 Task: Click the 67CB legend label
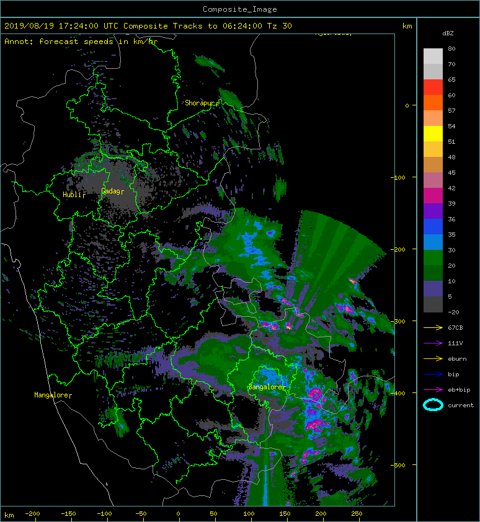coord(455,327)
